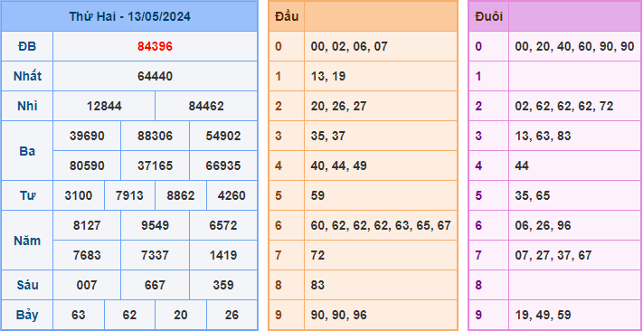Select Bảy prize number 62
Image resolution: width=643 pixels, height=331 pixels.
point(129,315)
